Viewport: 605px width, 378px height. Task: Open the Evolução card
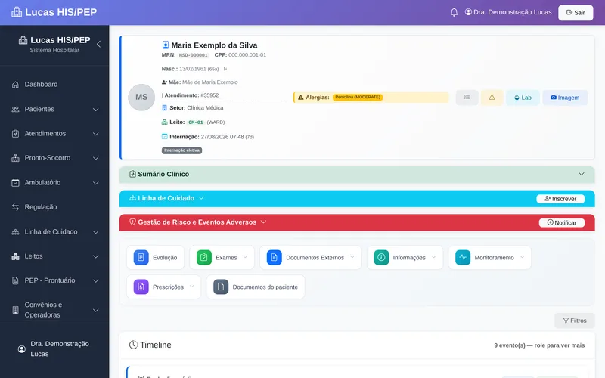(156, 257)
